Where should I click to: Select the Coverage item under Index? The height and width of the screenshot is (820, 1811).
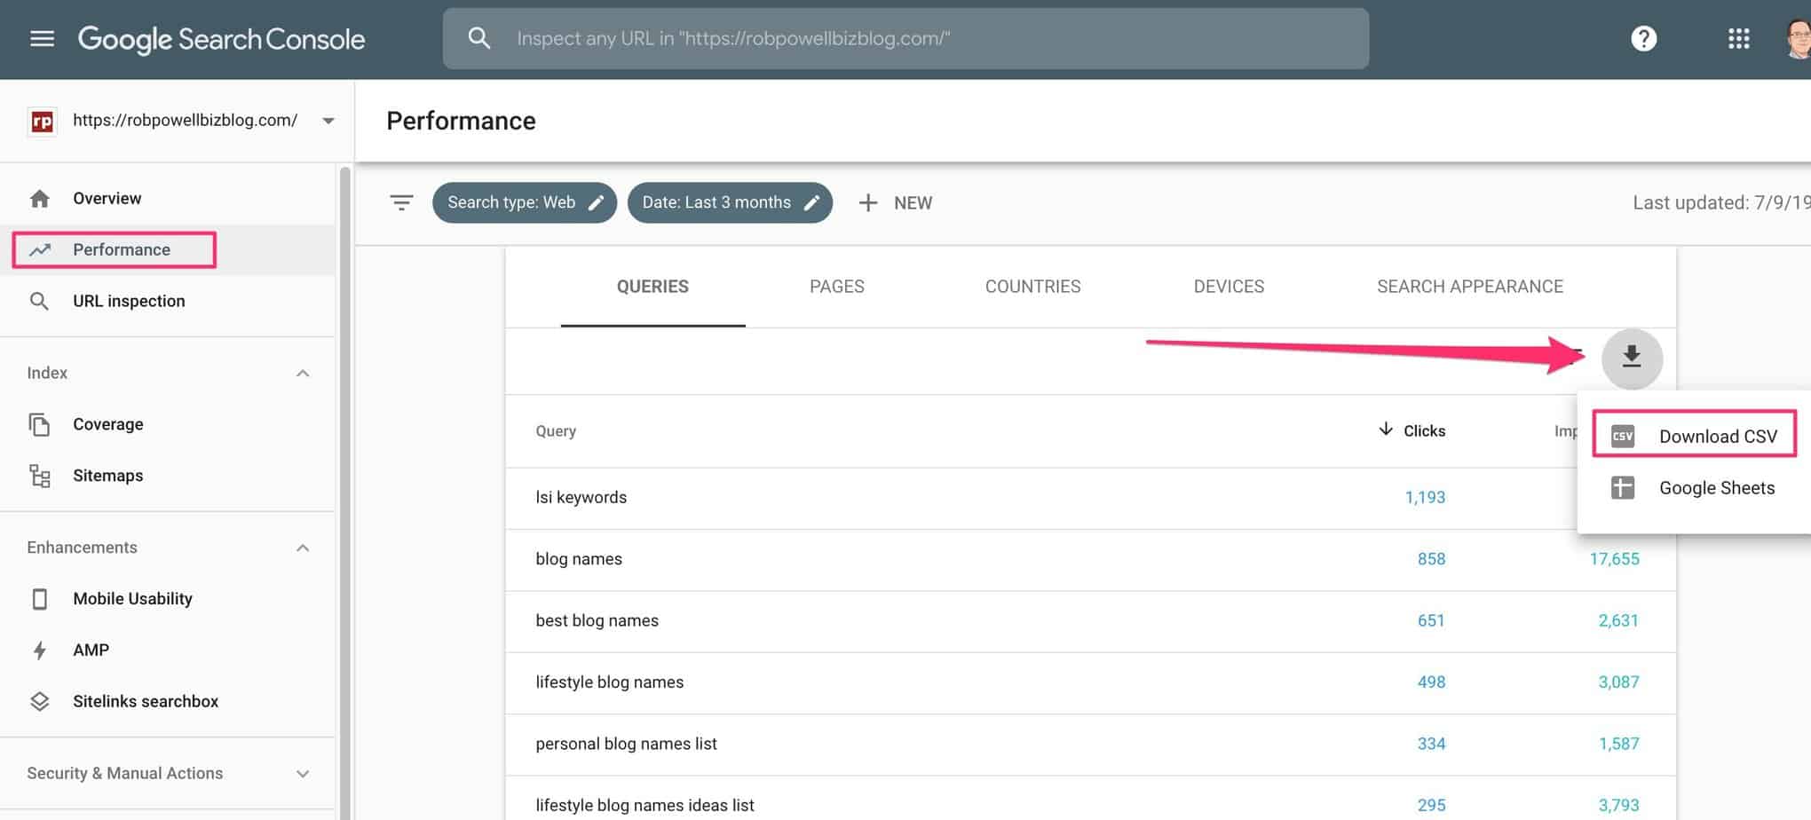108,424
